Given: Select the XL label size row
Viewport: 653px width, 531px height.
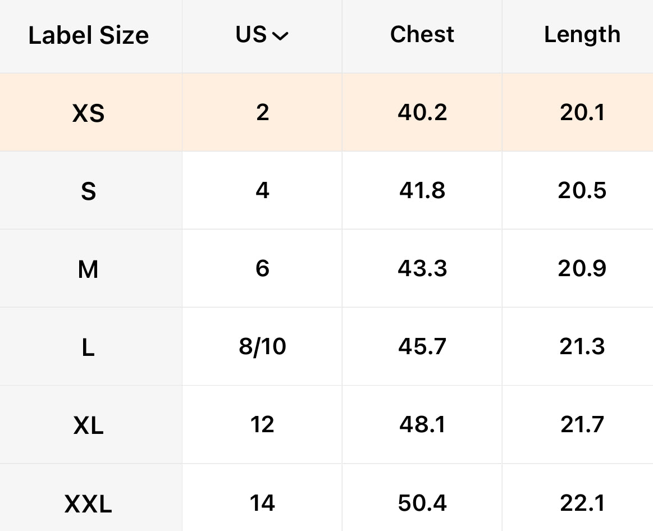Looking at the screenshot, I should pos(89,425).
